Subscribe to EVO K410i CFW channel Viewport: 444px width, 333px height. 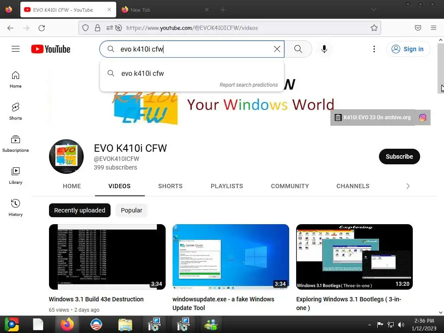pyautogui.click(x=399, y=157)
